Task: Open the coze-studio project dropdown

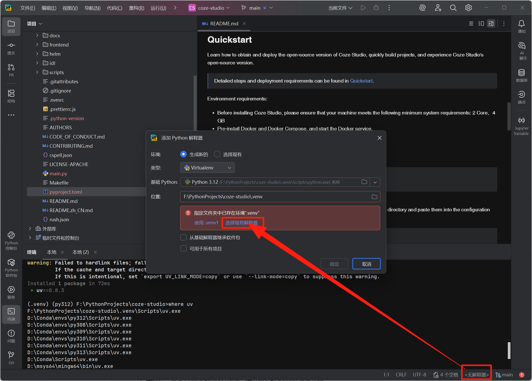Action: point(209,8)
